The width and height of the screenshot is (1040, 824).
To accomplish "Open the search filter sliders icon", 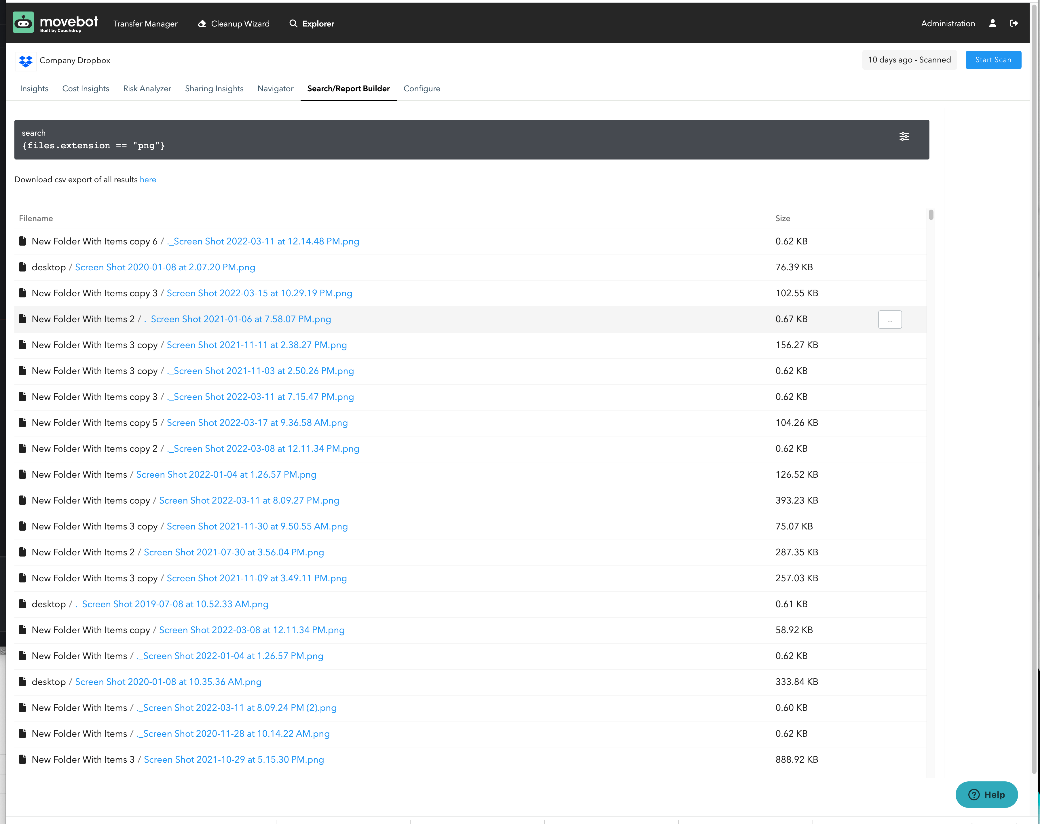I will [904, 136].
